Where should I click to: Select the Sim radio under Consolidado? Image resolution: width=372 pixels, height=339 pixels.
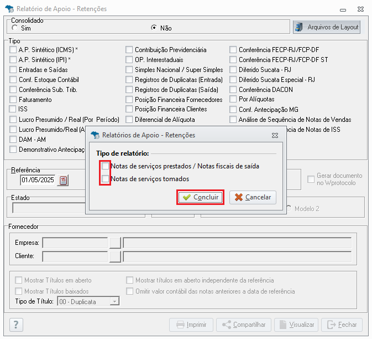tap(15, 28)
